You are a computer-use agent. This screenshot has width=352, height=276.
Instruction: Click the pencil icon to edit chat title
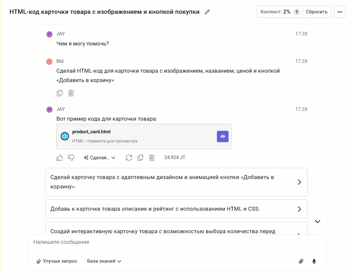(207, 12)
